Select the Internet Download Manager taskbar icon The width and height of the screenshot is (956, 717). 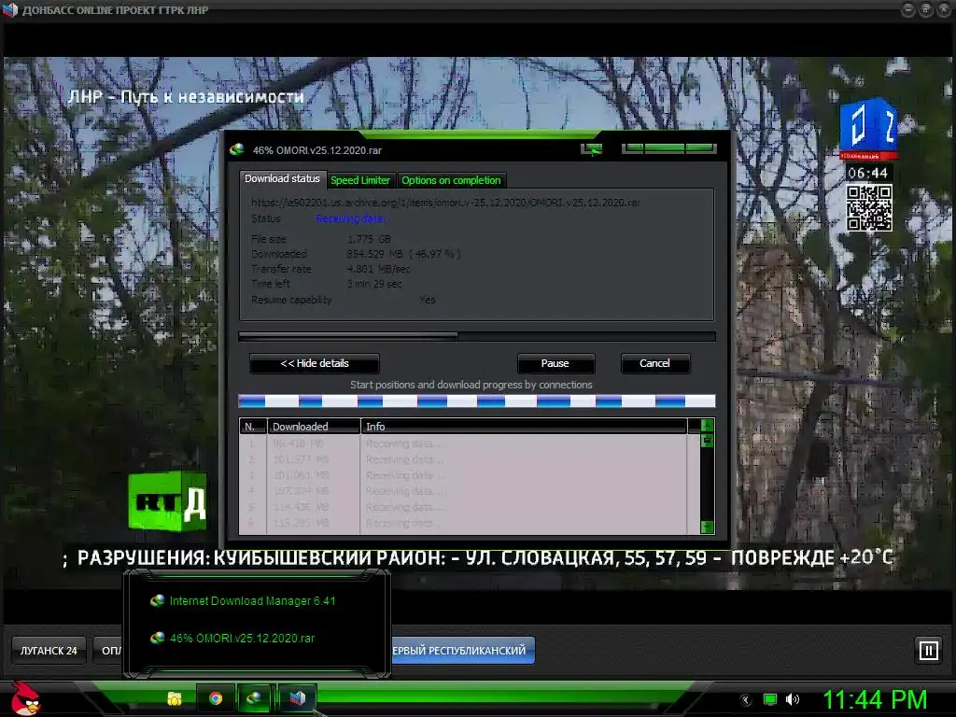[254, 698]
